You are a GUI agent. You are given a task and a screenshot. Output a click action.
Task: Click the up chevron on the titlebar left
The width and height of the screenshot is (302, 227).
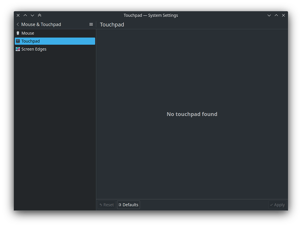coord(25,15)
